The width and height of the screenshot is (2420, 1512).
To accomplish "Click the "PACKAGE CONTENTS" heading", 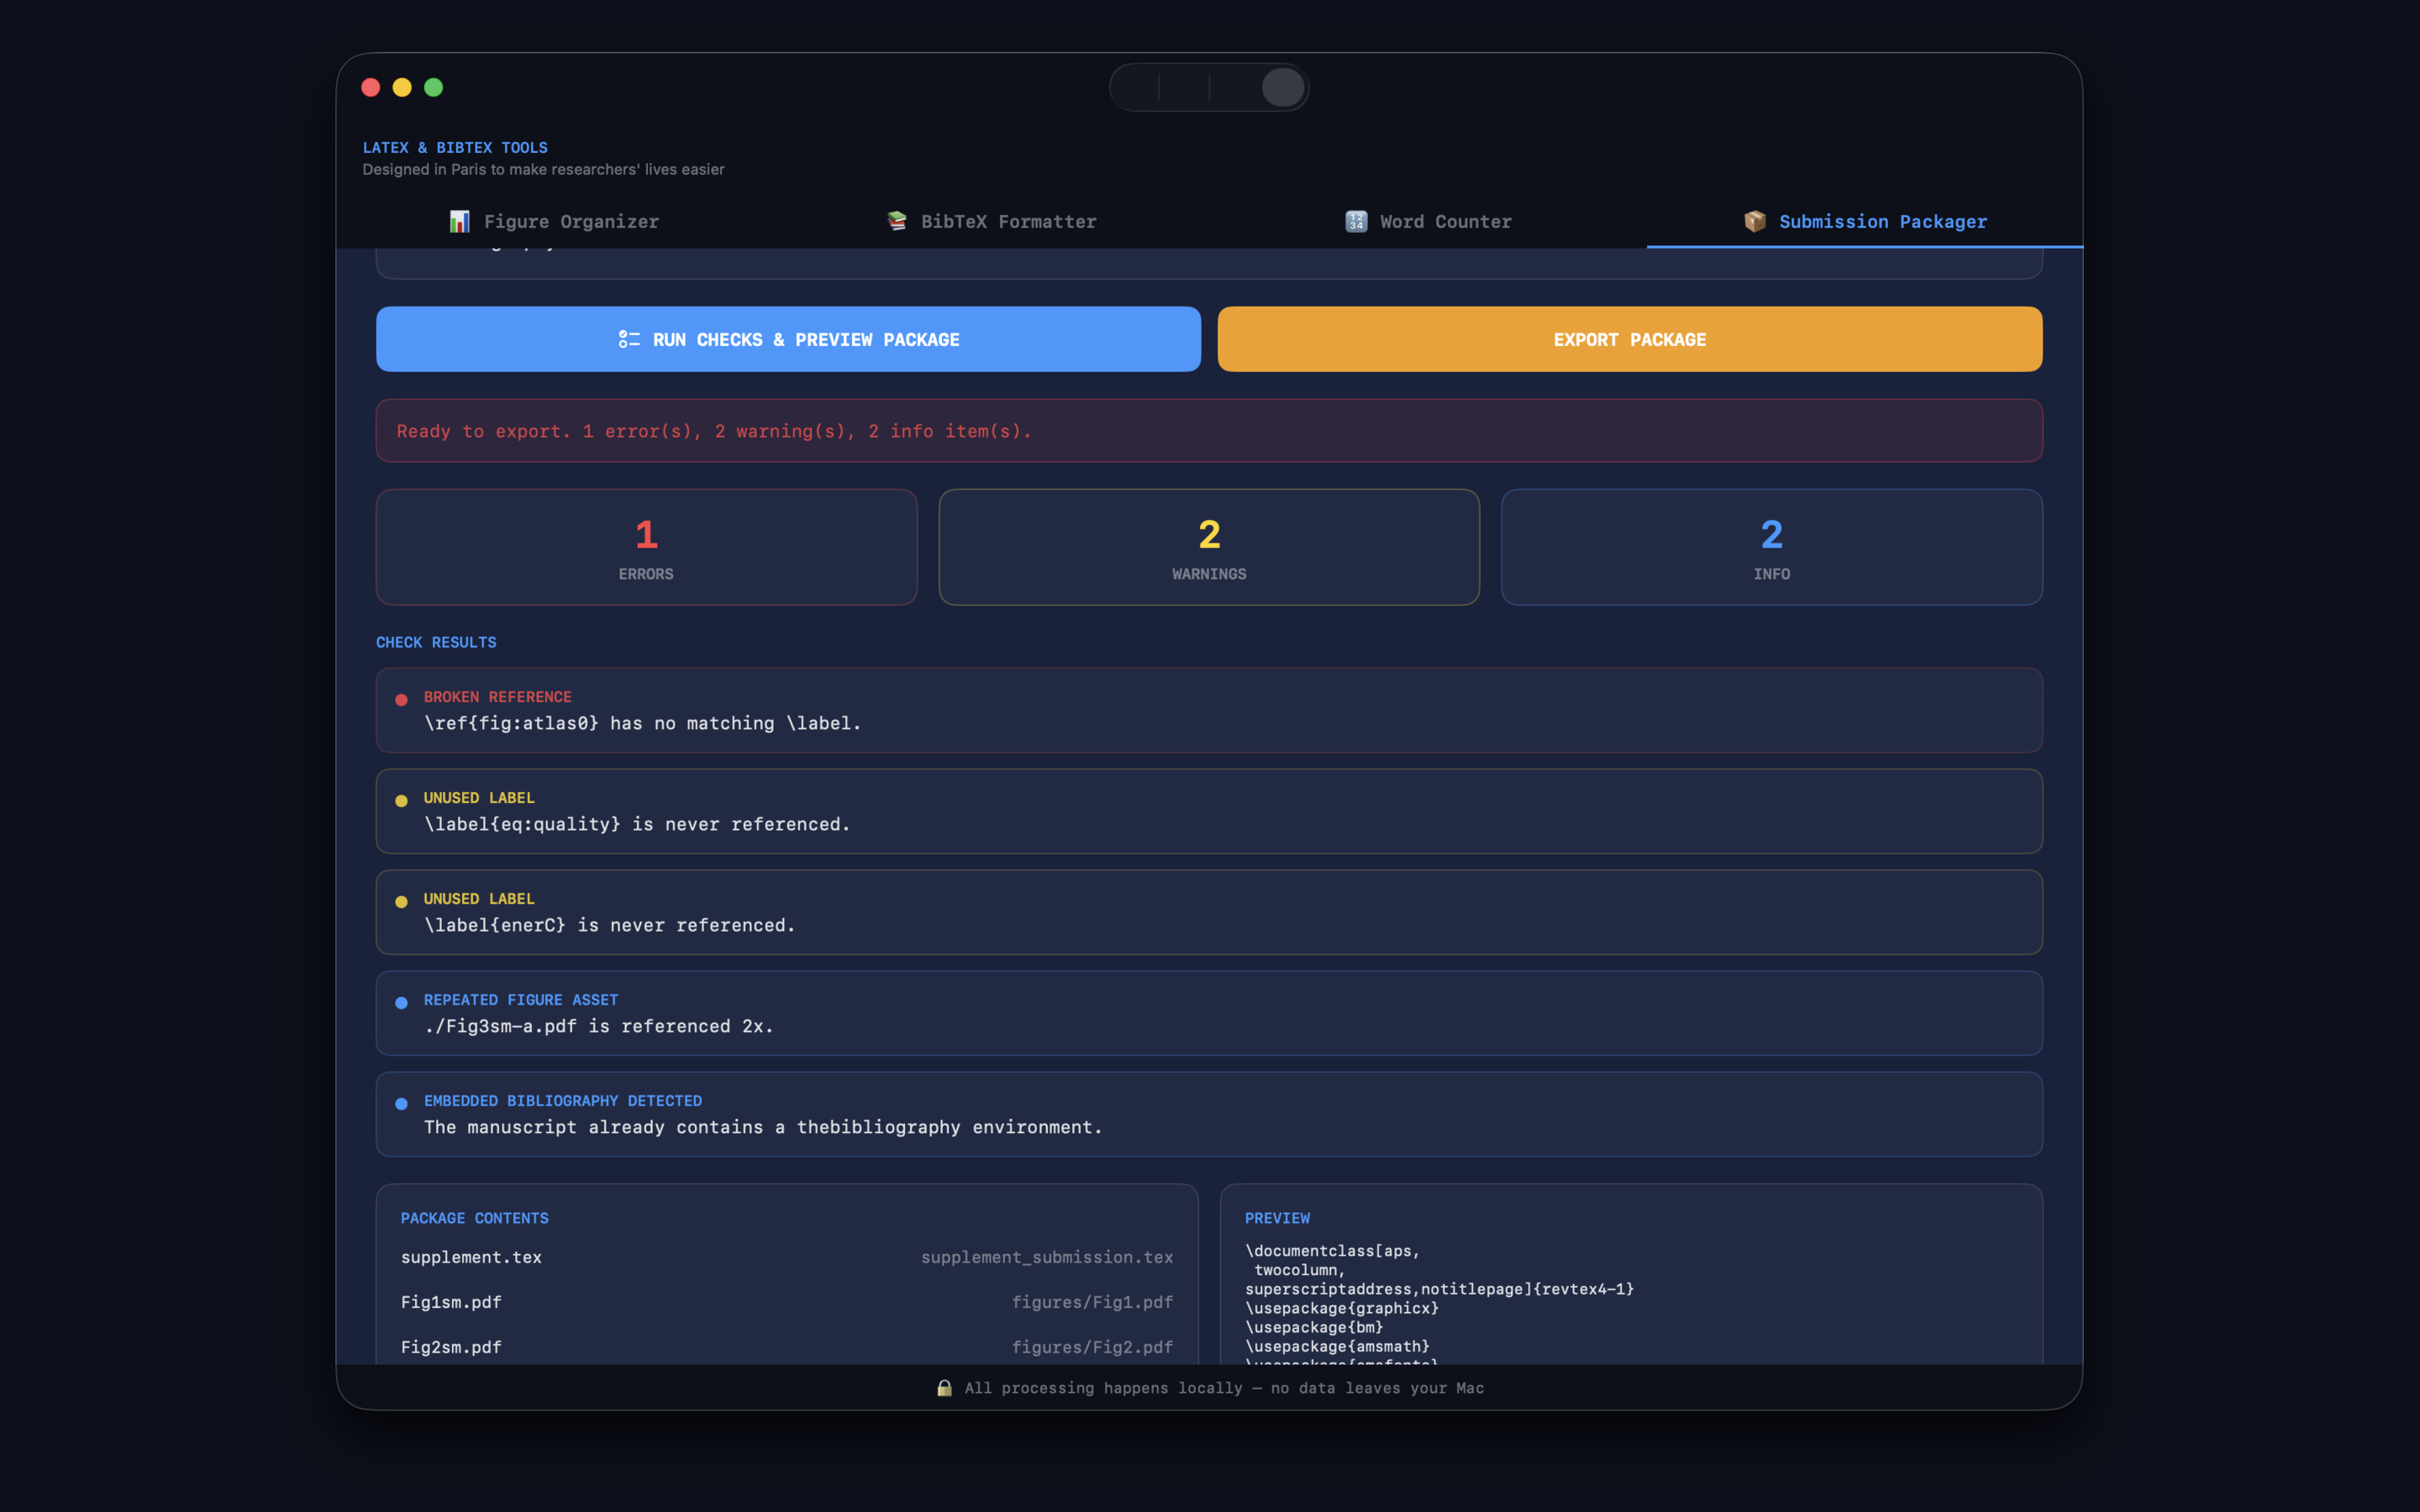I will pos(475,1218).
